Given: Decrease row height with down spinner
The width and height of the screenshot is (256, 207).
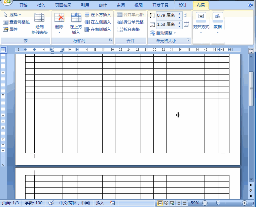Looking at the screenshot, I should [180, 17].
